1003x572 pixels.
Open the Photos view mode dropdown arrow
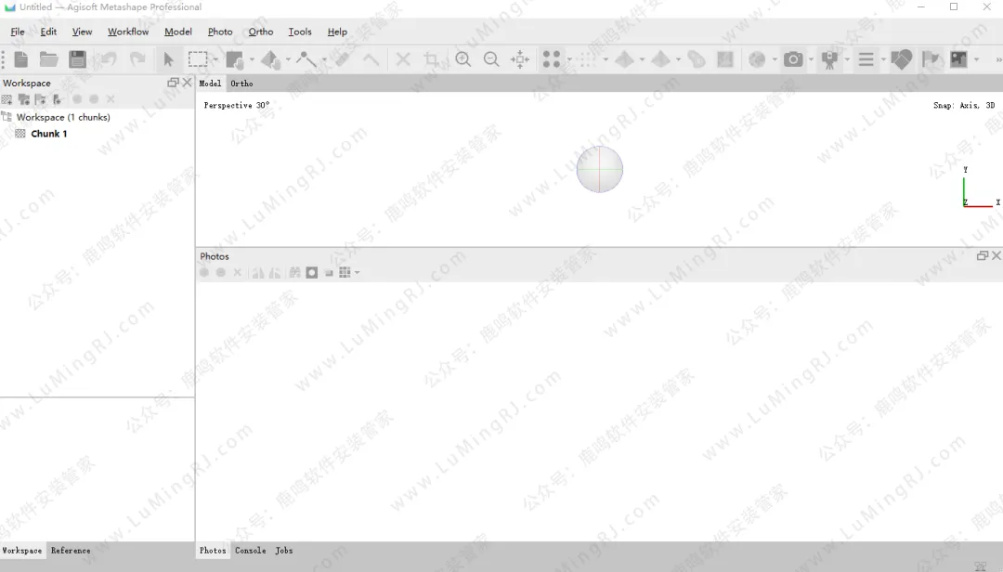(x=357, y=273)
